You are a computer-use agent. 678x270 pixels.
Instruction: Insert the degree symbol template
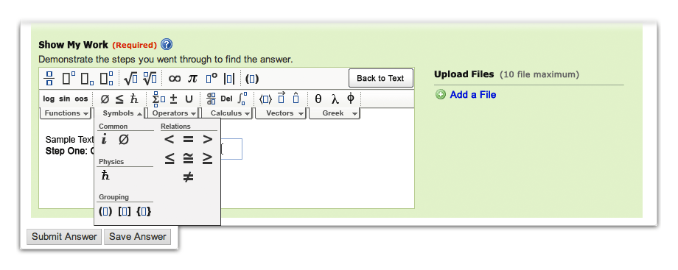[212, 79]
